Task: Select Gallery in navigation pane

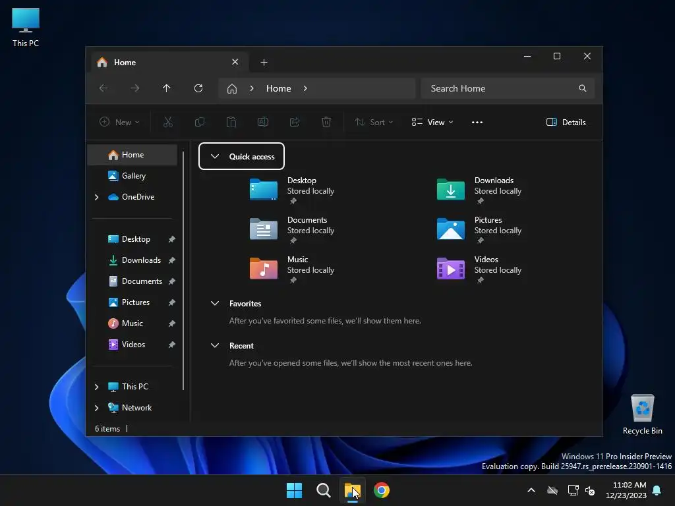Action: tap(132, 176)
